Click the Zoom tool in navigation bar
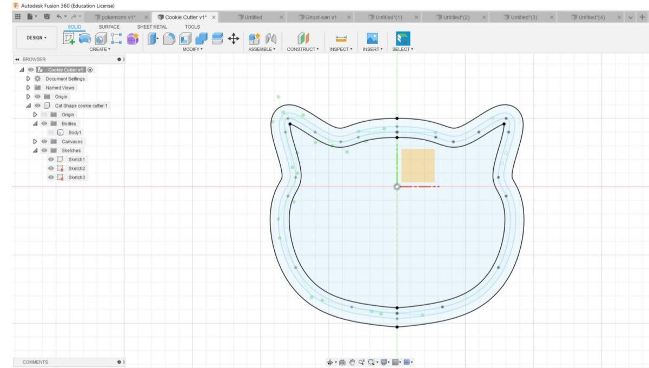This screenshot has height=368, width=649. tap(361, 362)
